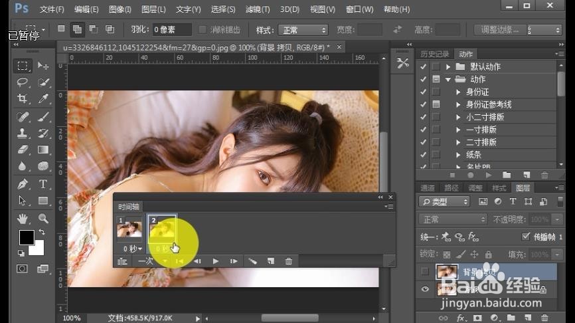Viewport: 575px width, 323px height.
Task: Toggle dialog box for 身份证参考线 action
Action: click(436, 104)
